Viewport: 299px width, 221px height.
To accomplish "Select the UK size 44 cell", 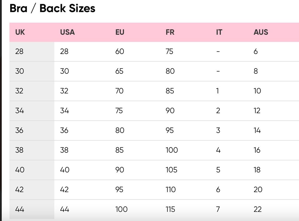I will click(x=19, y=209).
